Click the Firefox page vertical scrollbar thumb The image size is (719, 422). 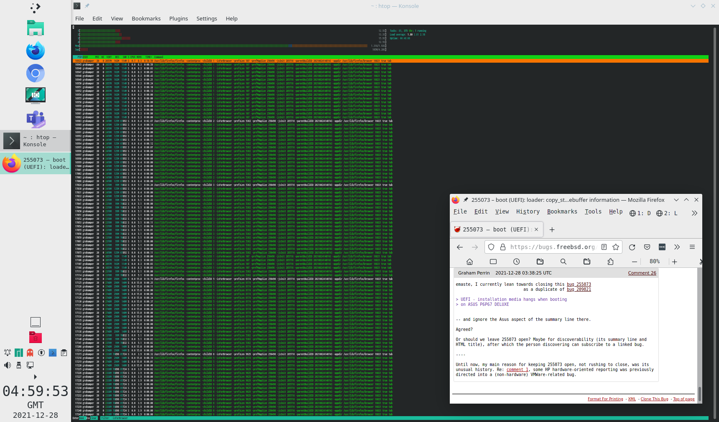[x=699, y=394]
